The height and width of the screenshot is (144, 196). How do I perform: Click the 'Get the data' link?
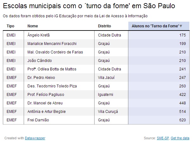pyautogui.click(x=180, y=138)
